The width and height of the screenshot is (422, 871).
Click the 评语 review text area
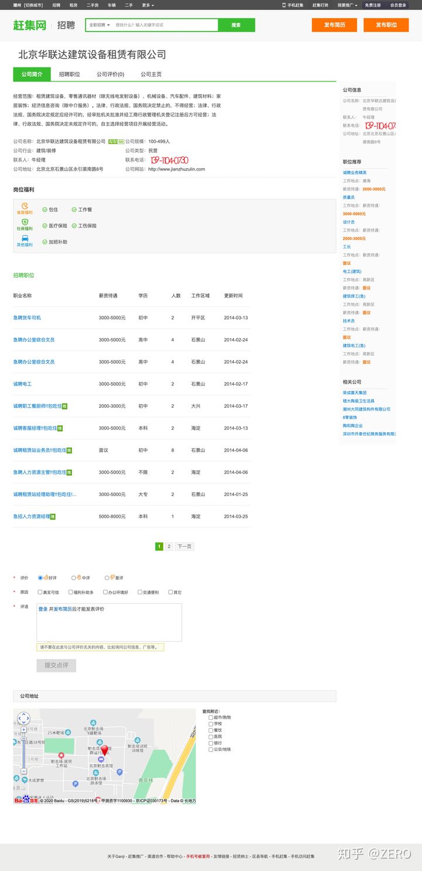pyautogui.click(x=109, y=623)
